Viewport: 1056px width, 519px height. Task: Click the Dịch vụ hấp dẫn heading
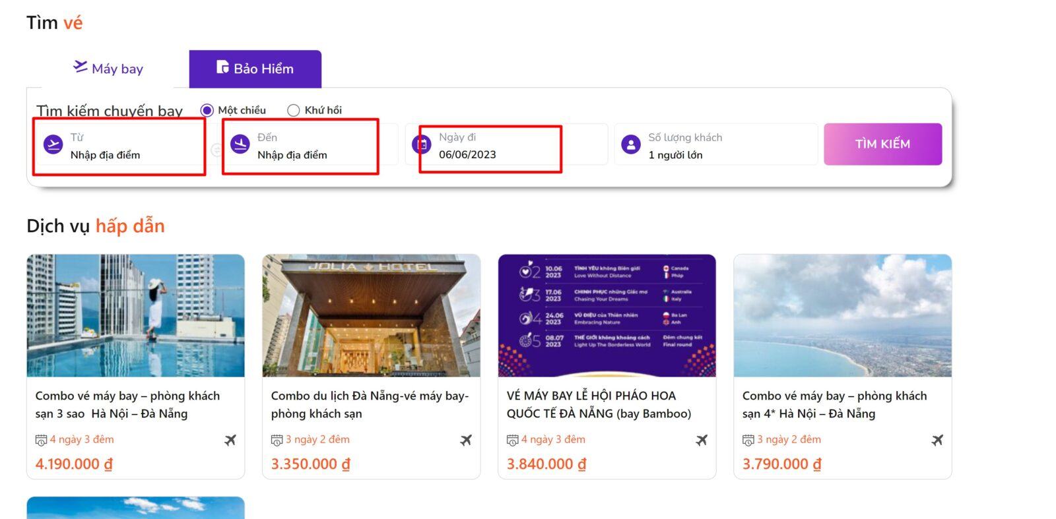[x=96, y=226]
